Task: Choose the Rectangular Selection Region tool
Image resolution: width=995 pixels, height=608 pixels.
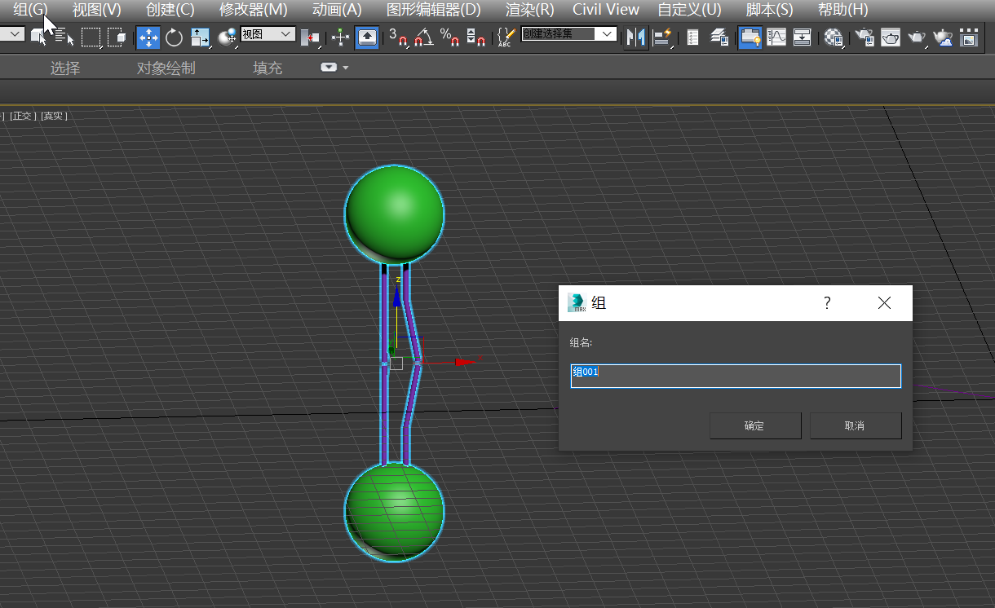Action: 91,37
